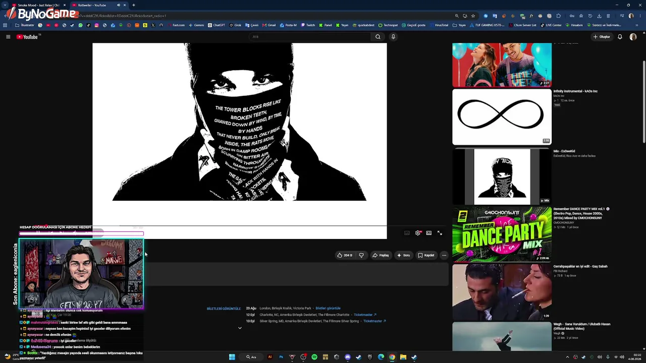Open Cerrahpaşalılar en iyi edit title
Image resolution: width=646 pixels, height=363 pixels.
coord(580,266)
